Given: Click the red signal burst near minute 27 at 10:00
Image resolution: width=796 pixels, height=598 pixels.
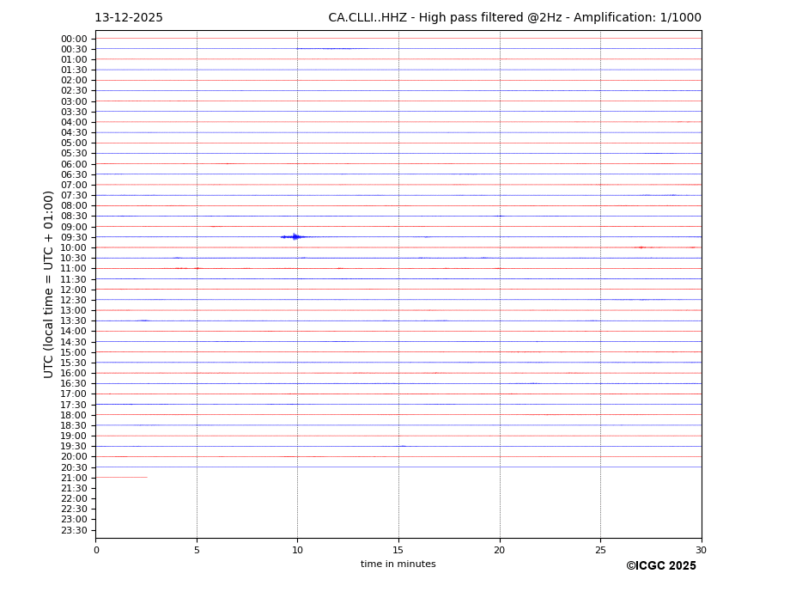Looking at the screenshot, I should point(640,247).
